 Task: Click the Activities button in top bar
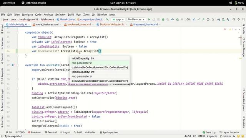9,3
